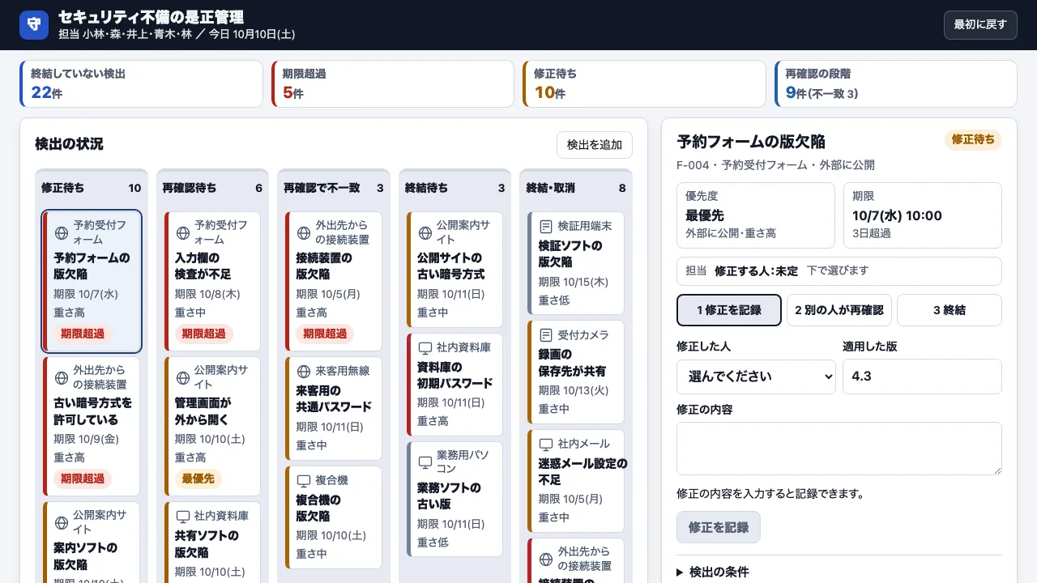Select step tab 1 修正を記録
This screenshot has width=1037, height=583.
[729, 310]
